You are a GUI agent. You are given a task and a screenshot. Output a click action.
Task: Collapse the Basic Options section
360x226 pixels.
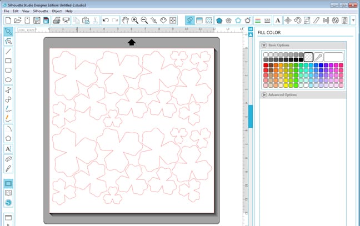tap(263, 45)
